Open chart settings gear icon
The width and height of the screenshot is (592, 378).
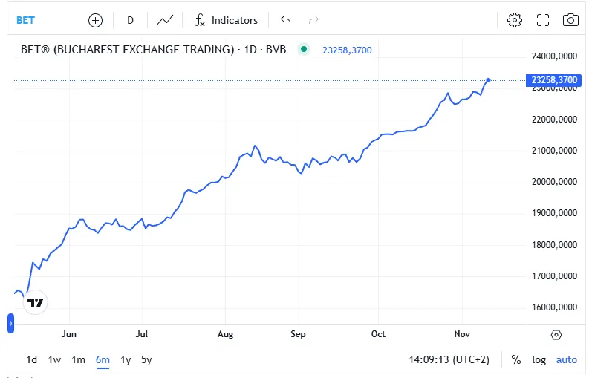point(514,20)
